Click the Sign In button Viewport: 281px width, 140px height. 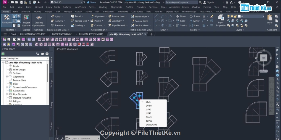pyautogui.click(x=210, y=2)
